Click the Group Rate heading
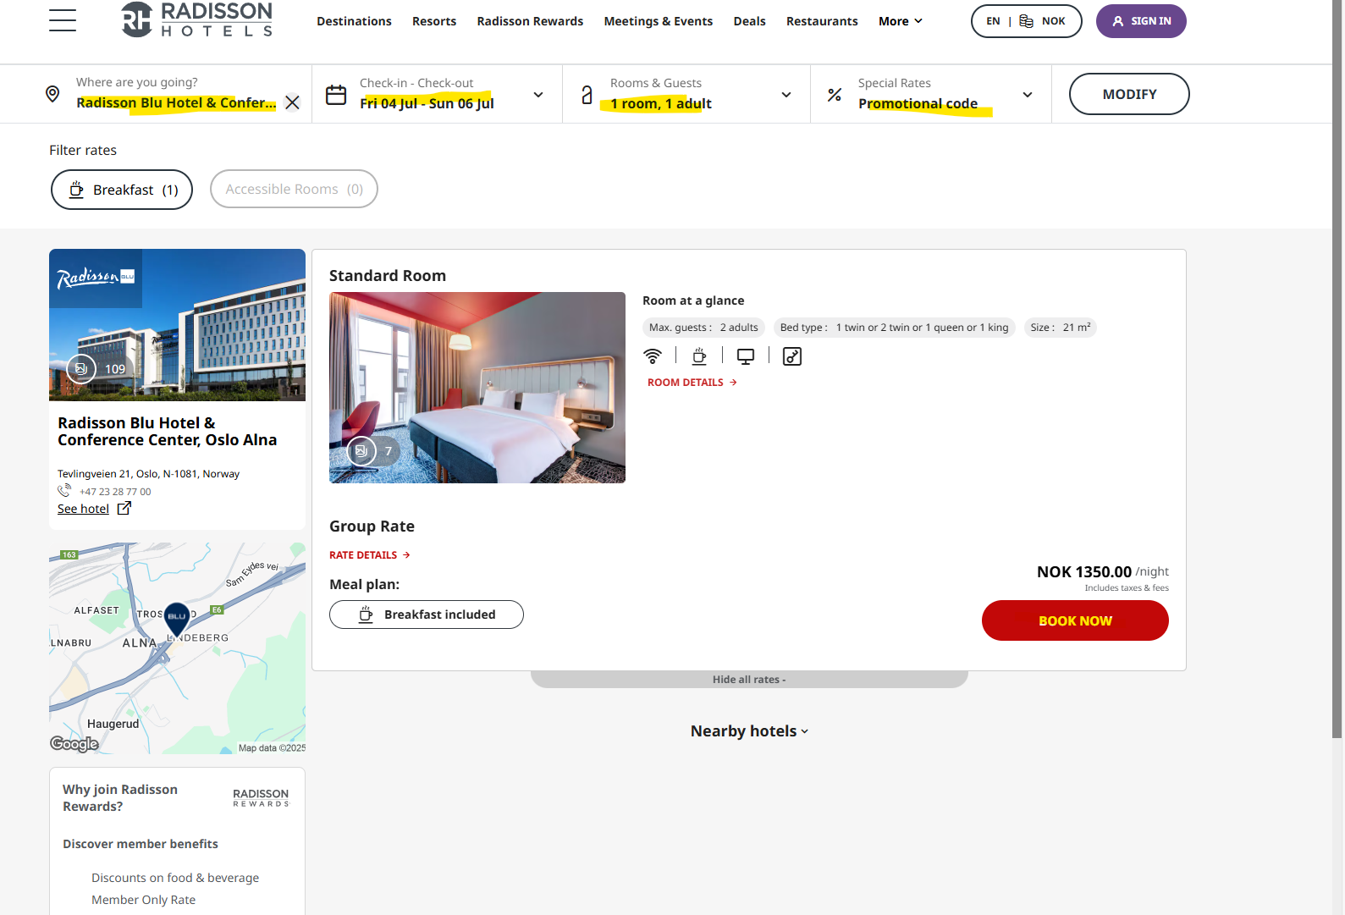 372,526
